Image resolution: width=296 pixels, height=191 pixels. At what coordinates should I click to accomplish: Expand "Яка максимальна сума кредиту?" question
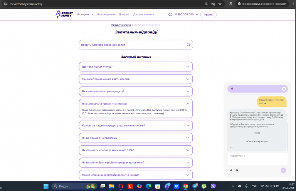[136, 91]
